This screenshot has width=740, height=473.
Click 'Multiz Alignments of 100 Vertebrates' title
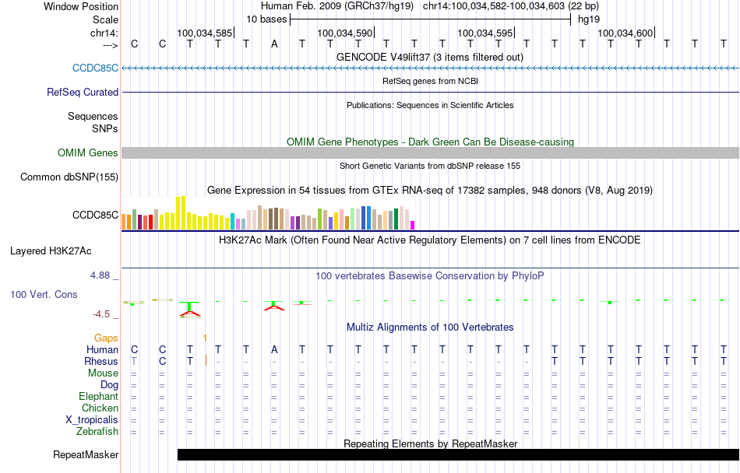tap(430, 327)
